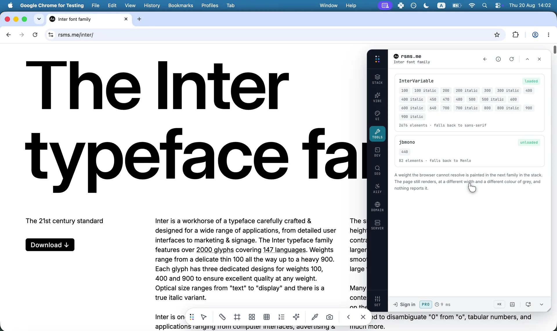Open command palette shortcut button
This screenshot has height=331, width=557.
tap(499, 304)
